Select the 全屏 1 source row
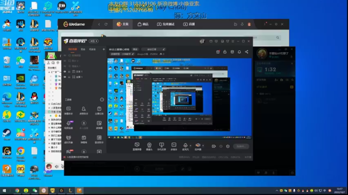This screenshot has height=195, width=348. click(x=84, y=77)
